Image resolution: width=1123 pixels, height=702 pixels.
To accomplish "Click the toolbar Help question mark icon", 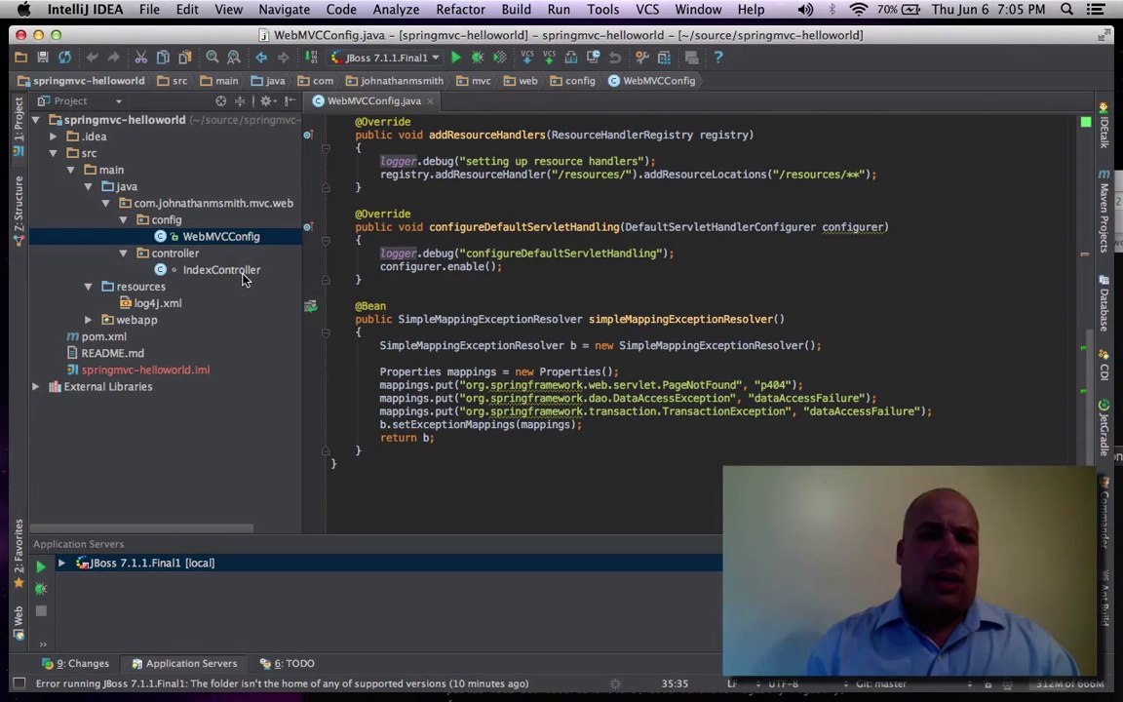I will point(718,58).
